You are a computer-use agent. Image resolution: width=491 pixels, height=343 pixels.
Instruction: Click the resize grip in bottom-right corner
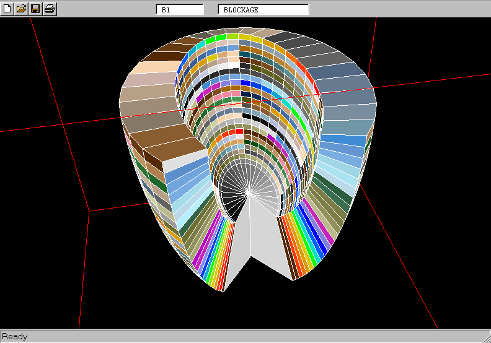coord(485,337)
